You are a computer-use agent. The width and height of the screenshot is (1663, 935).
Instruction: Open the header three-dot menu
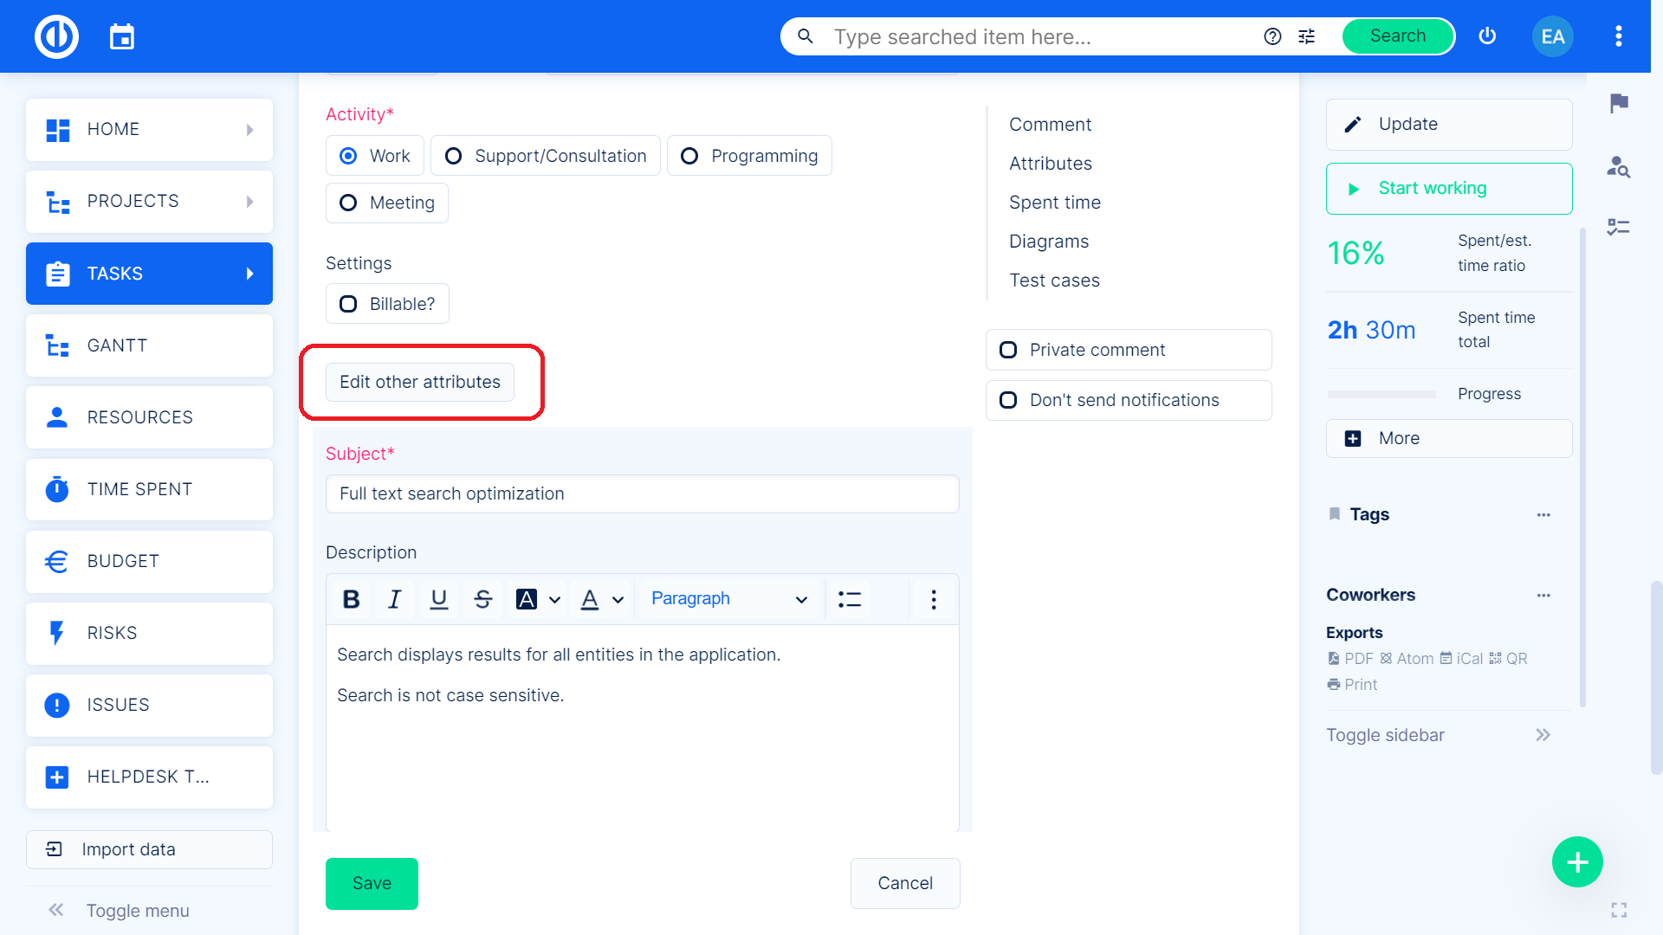tap(1618, 36)
